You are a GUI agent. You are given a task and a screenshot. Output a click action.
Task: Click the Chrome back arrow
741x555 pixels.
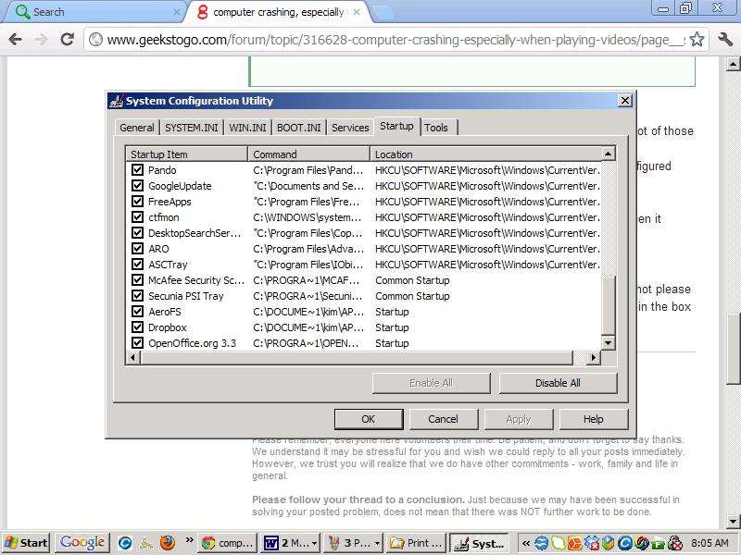click(15, 39)
